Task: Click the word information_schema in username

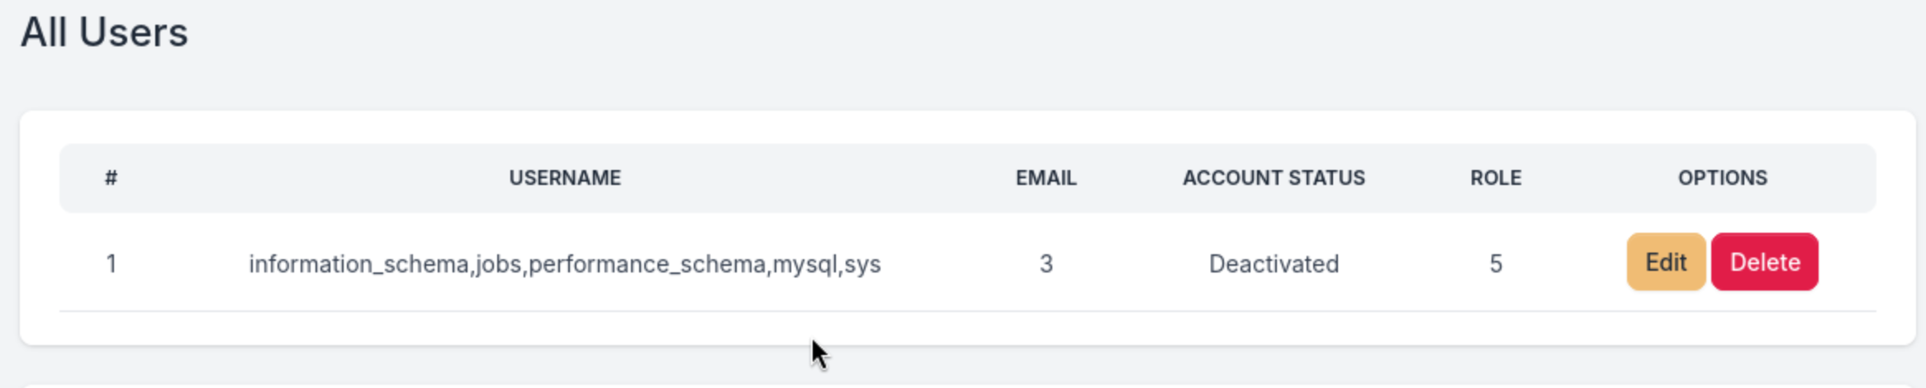Action: click(358, 264)
